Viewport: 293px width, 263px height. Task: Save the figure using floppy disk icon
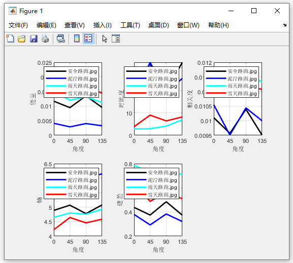point(34,39)
